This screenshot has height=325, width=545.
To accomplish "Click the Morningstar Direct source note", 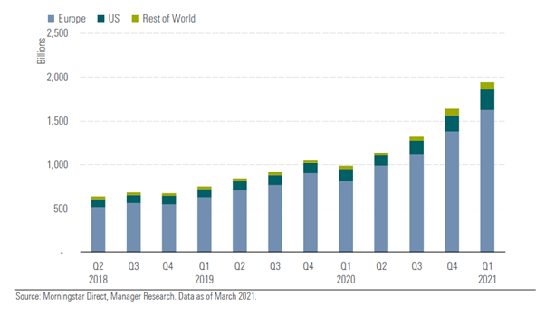I will [x=136, y=297].
